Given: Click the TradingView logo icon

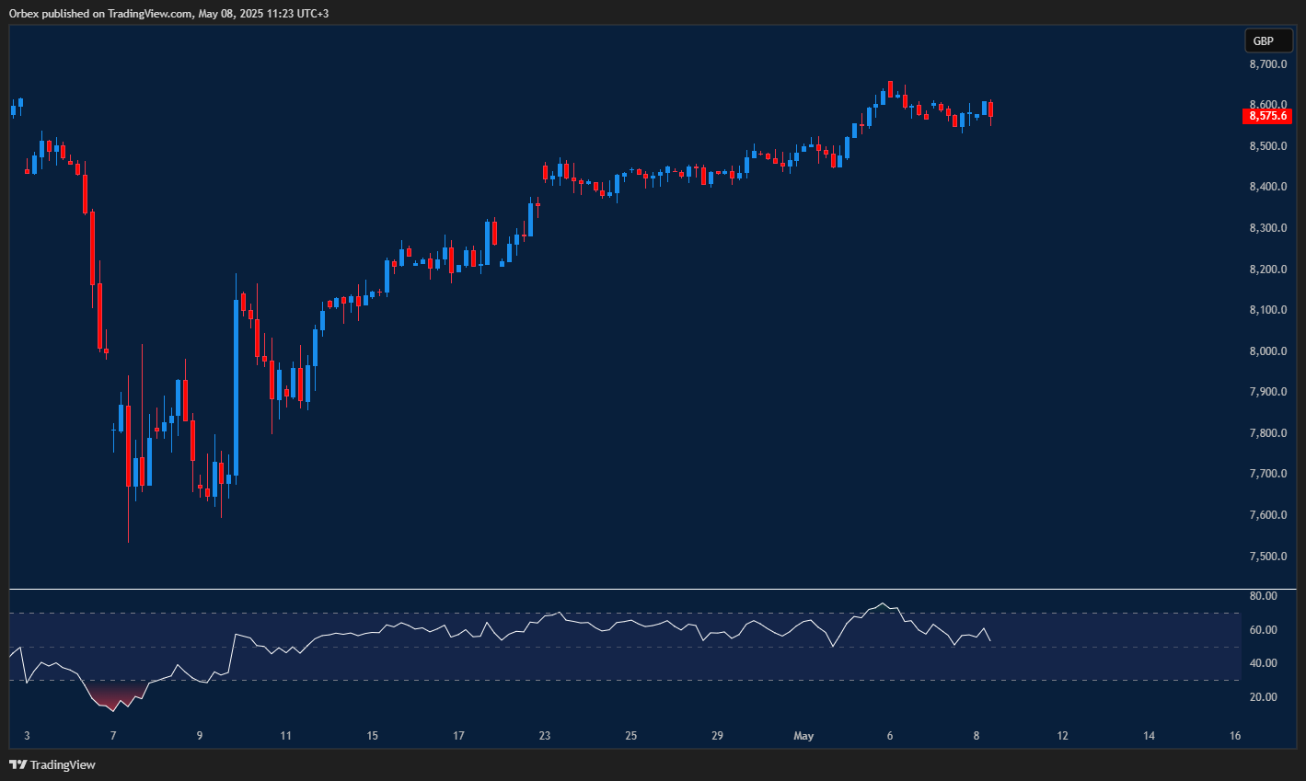Looking at the screenshot, I should (x=17, y=764).
